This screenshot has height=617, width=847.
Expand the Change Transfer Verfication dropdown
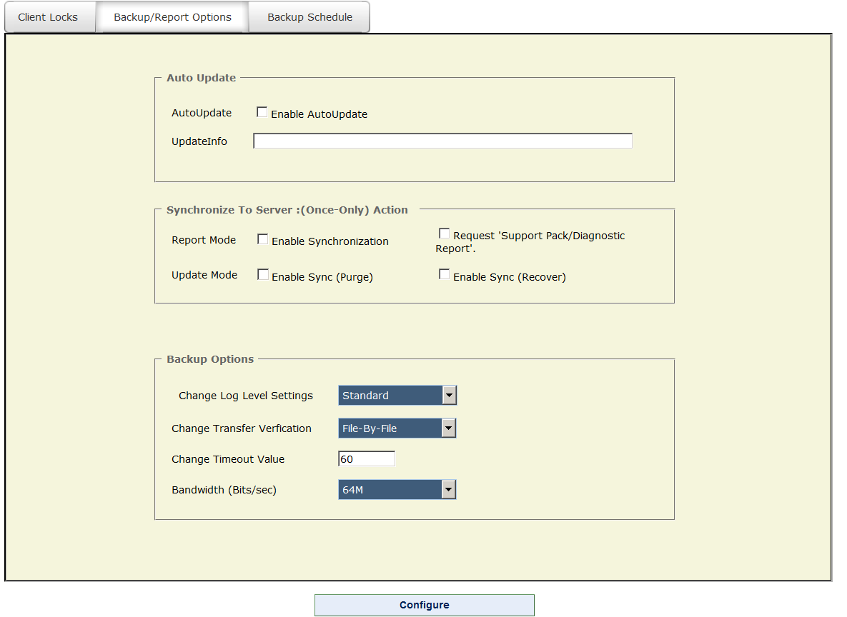click(397, 428)
